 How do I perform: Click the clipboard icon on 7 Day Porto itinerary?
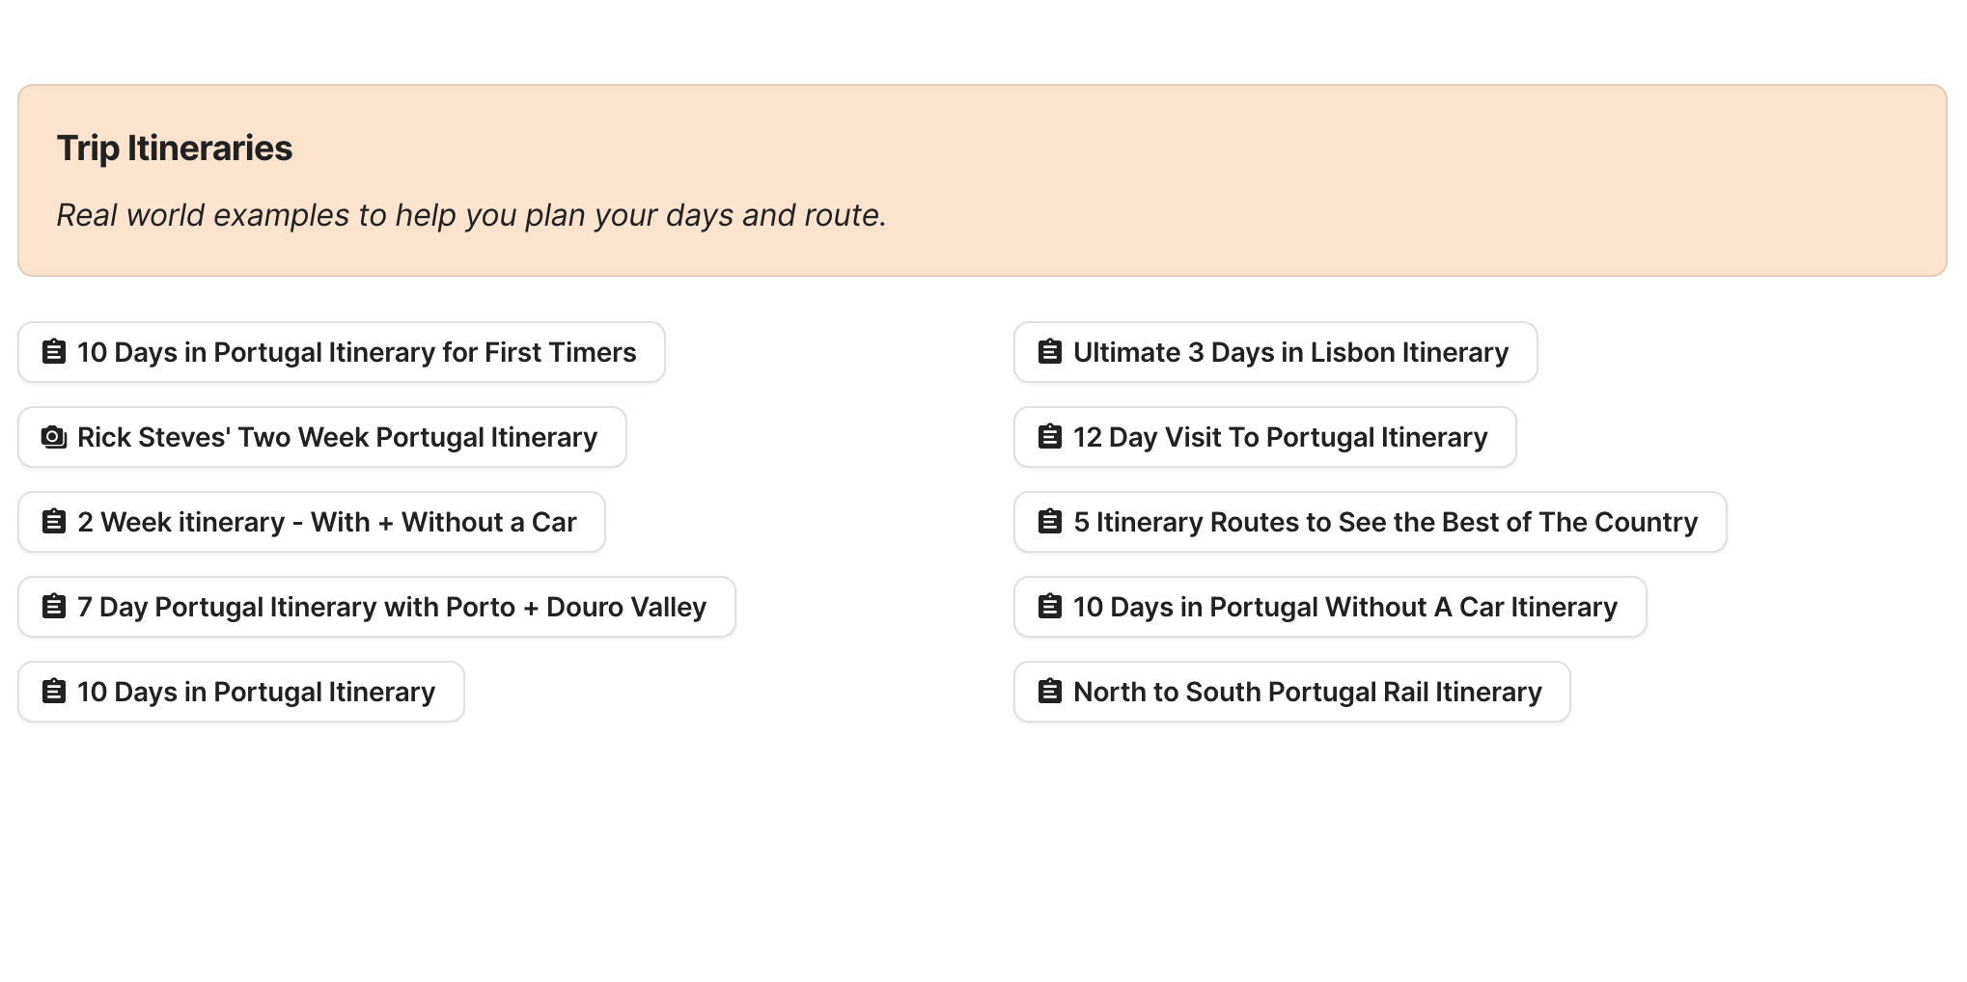point(54,607)
